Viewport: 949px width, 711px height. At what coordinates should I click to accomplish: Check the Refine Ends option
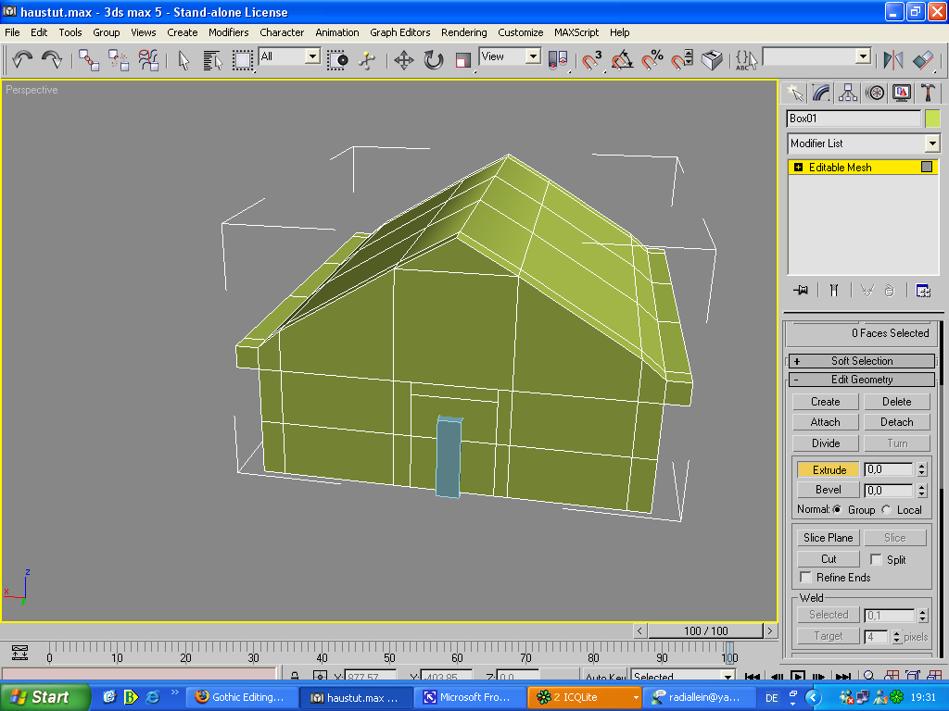pos(805,578)
